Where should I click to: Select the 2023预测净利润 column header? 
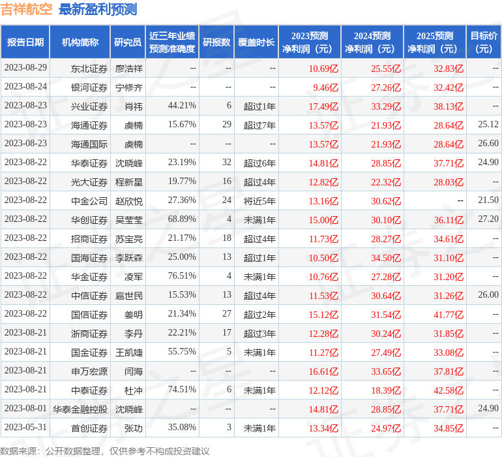coord(310,42)
